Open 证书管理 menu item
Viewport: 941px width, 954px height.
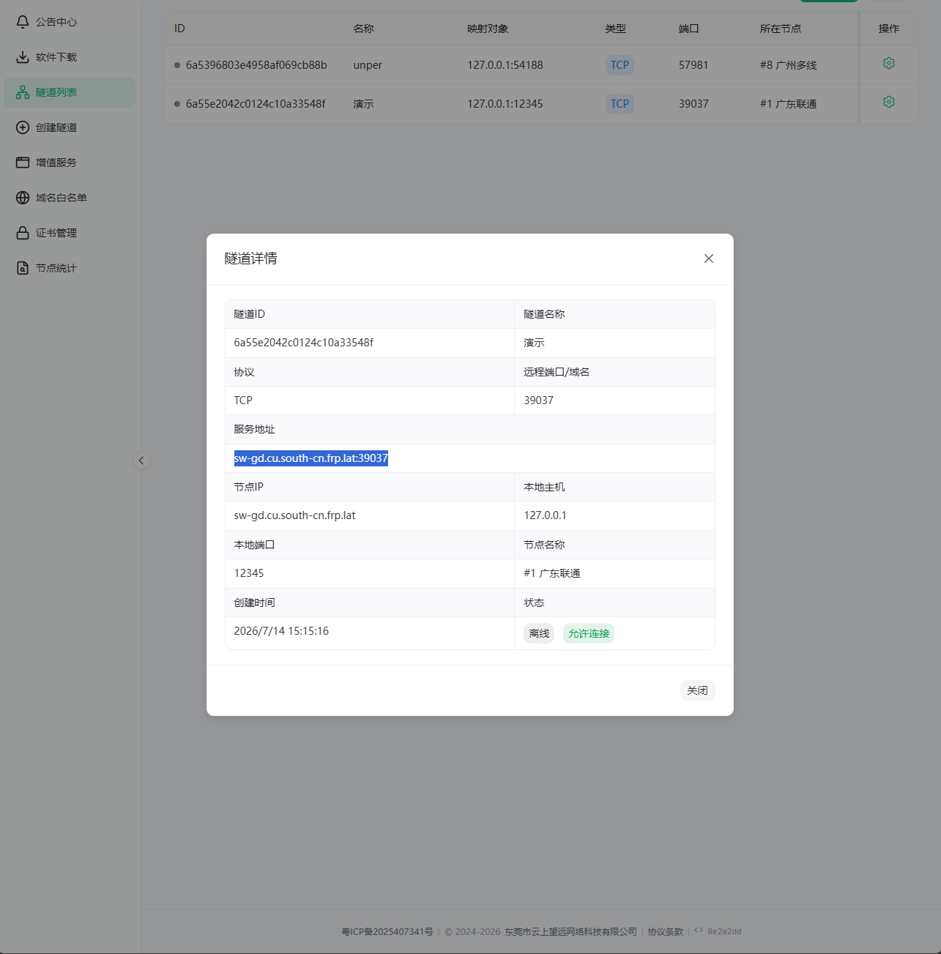click(70, 233)
